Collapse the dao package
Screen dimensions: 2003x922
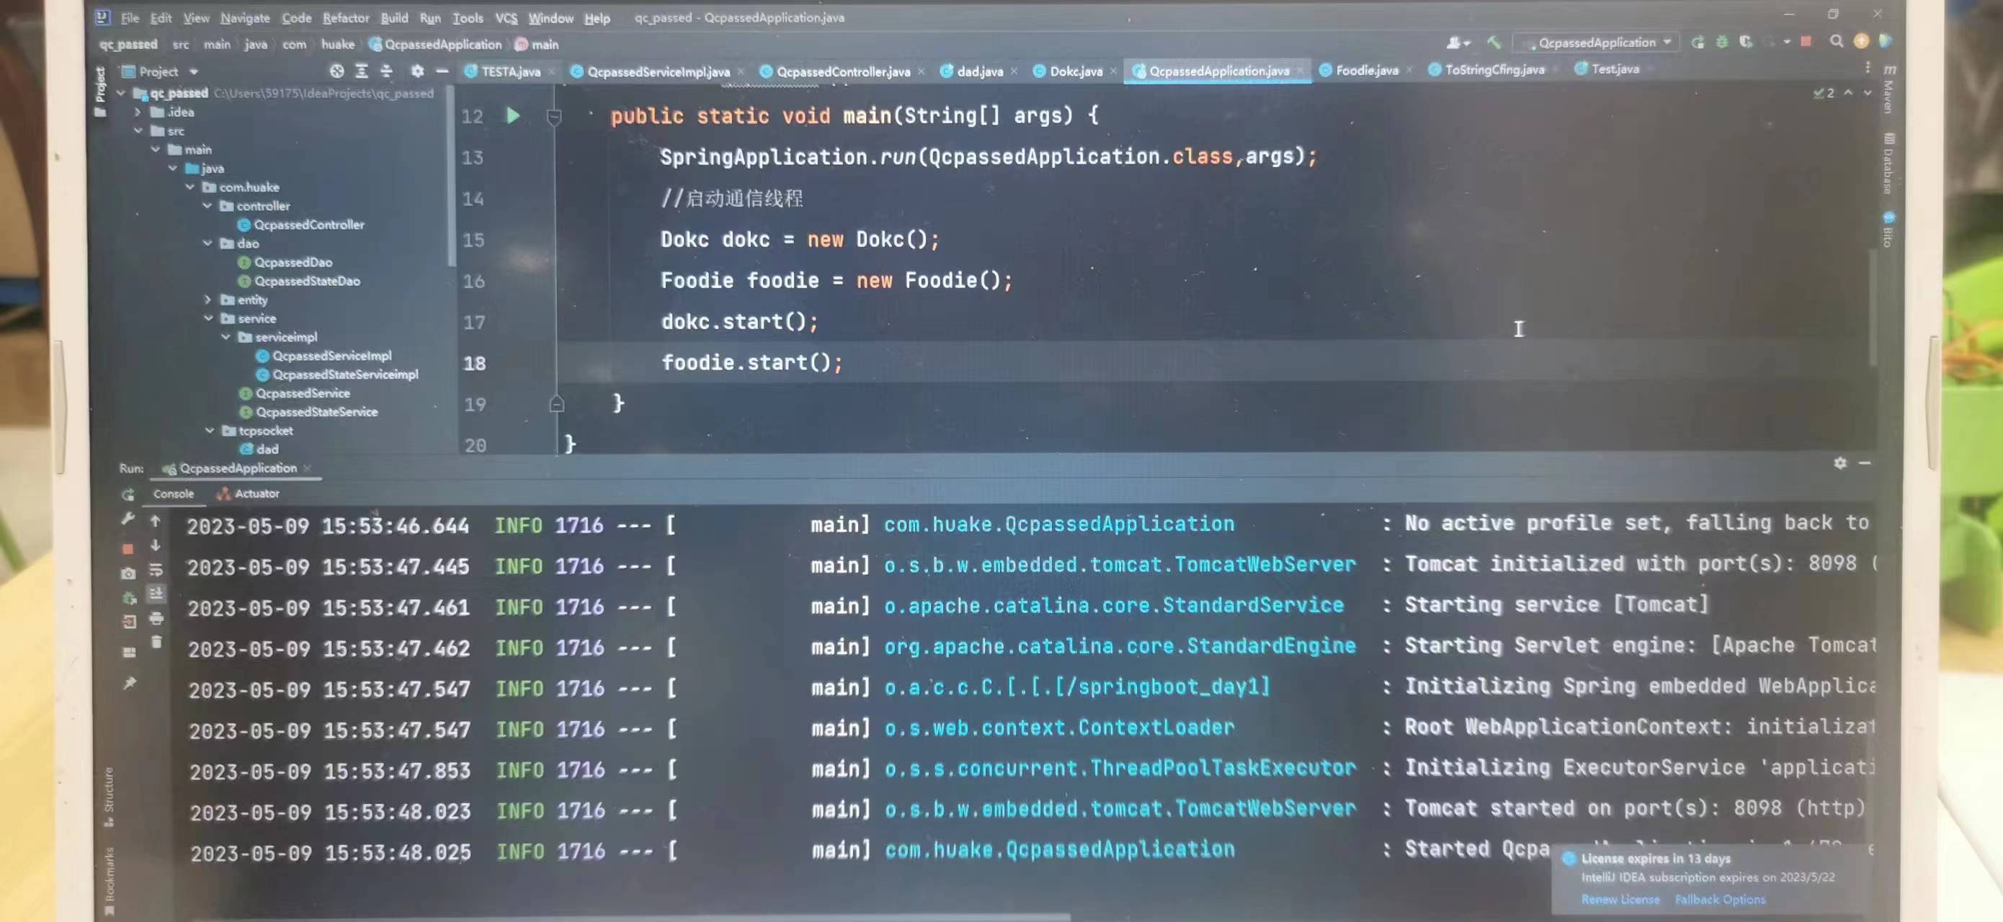click(x=207, y=243)
